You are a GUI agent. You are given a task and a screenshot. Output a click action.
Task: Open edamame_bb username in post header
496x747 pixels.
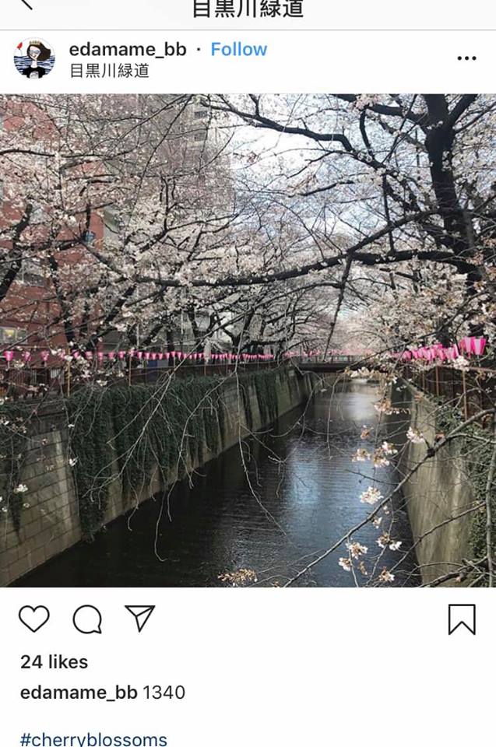click(x=128, y=49)
